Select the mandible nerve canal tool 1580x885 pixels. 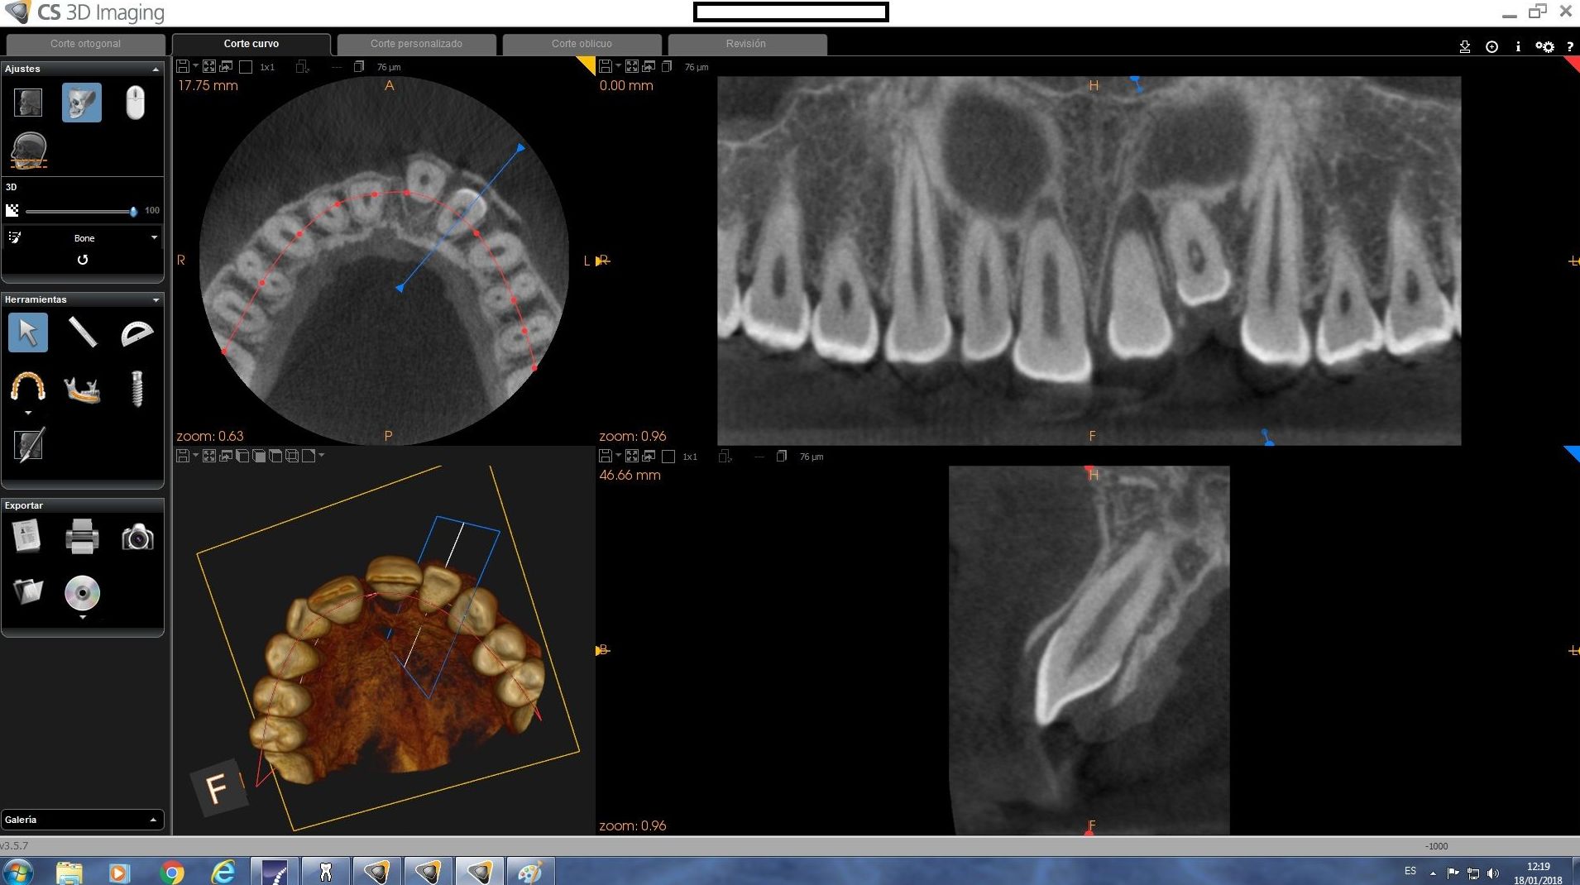click(82, 390)
